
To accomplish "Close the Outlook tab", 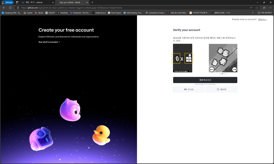I will (x=53, y=2).
